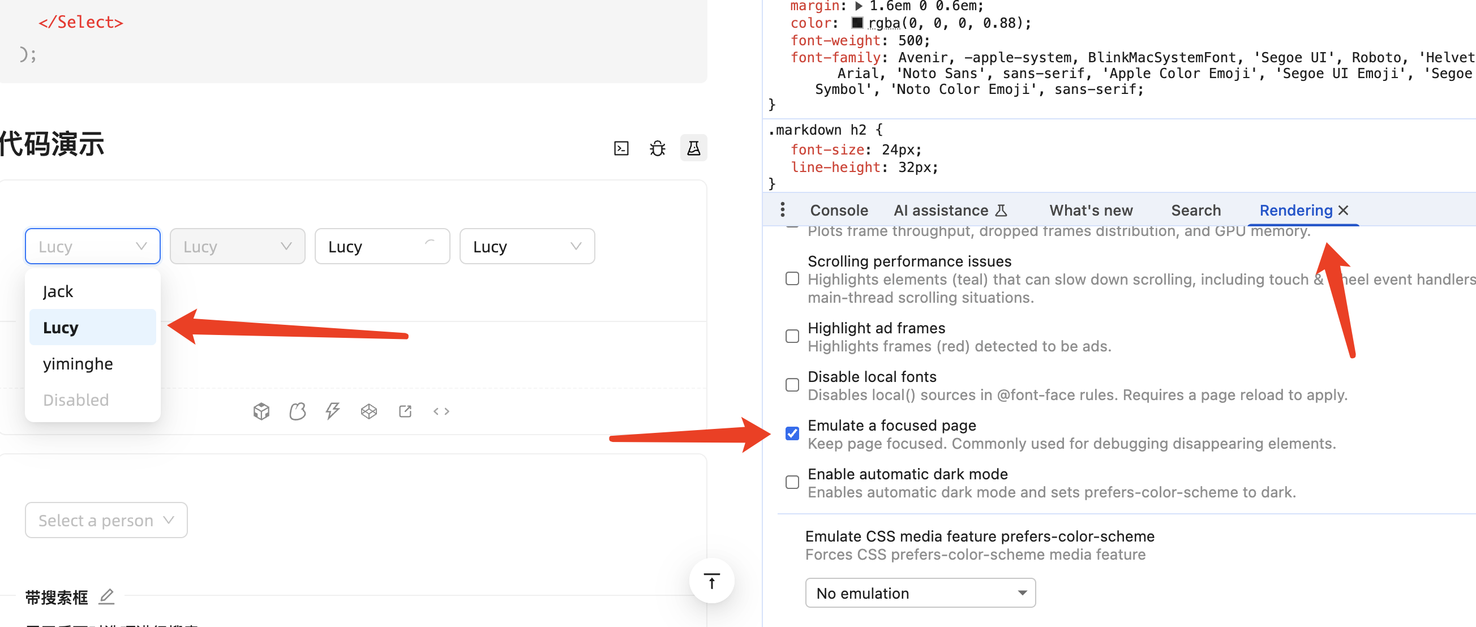Screen dimensions: 1476x627
Task: Click the StackBlitz lightning bolt icon
Action: (x=332, y=411)
